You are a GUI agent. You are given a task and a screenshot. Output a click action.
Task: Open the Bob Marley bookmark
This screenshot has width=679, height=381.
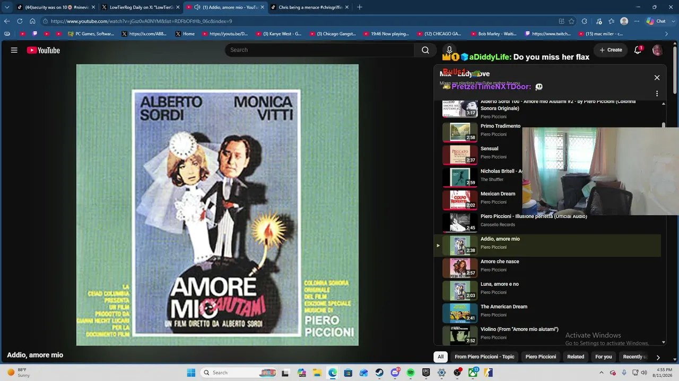pyautogui.click(x=494, y=34)
